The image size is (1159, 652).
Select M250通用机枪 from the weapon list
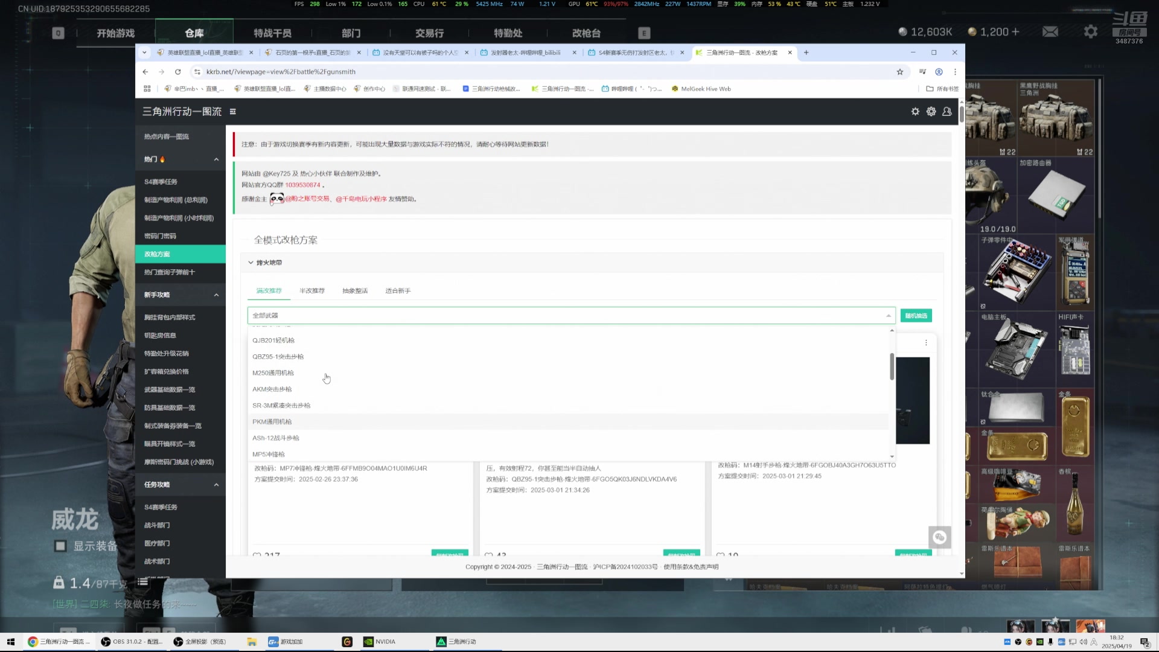pos(567,373)
